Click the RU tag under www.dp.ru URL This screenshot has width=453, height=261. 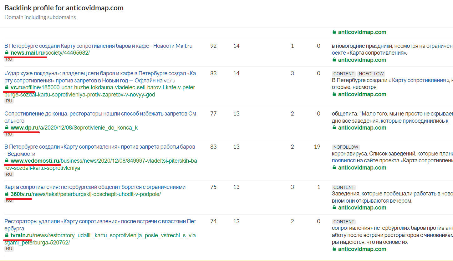click(x=9, y=134)
